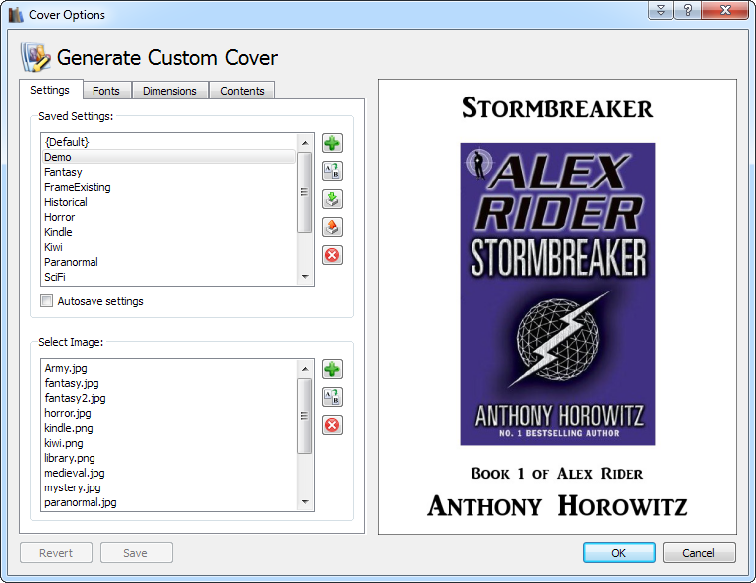Image resolution: width=756 pixels, height=583 pixels.
Task: Add a new saved setting with green plus
Action: point(332,143)
